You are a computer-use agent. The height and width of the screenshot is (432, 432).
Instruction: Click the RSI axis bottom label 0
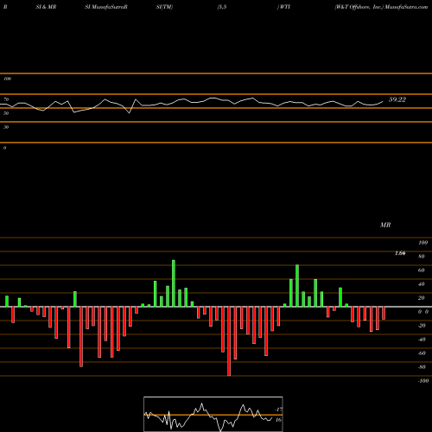pyautogui.click(x=4, y=148)
